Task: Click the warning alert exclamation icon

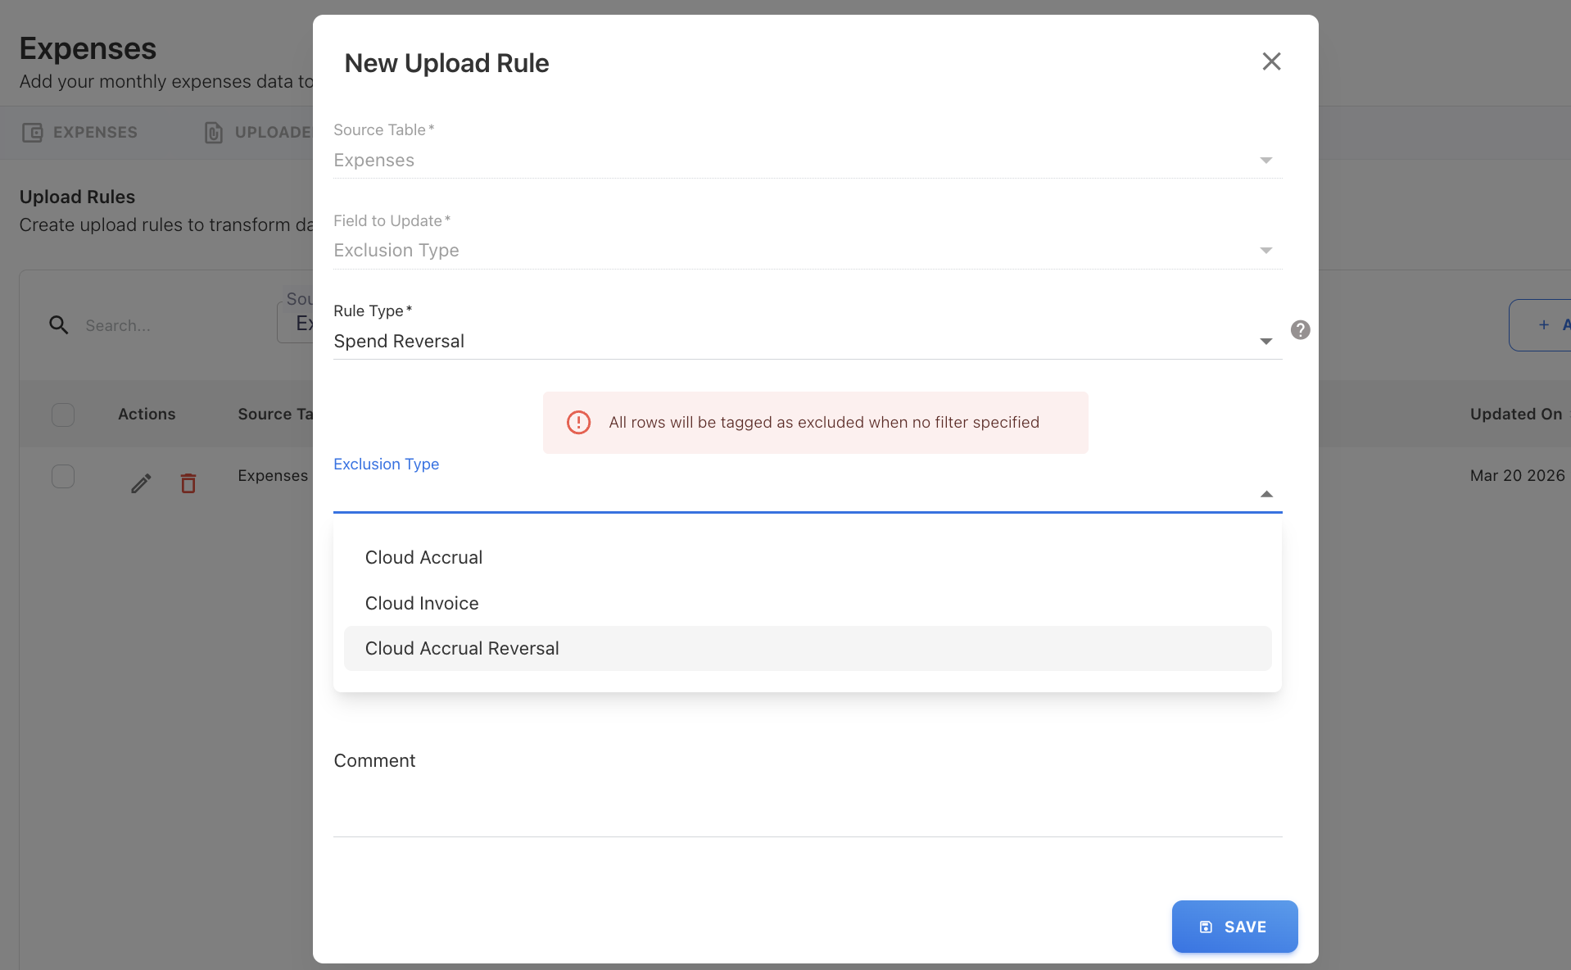Action: coord(578,422)
